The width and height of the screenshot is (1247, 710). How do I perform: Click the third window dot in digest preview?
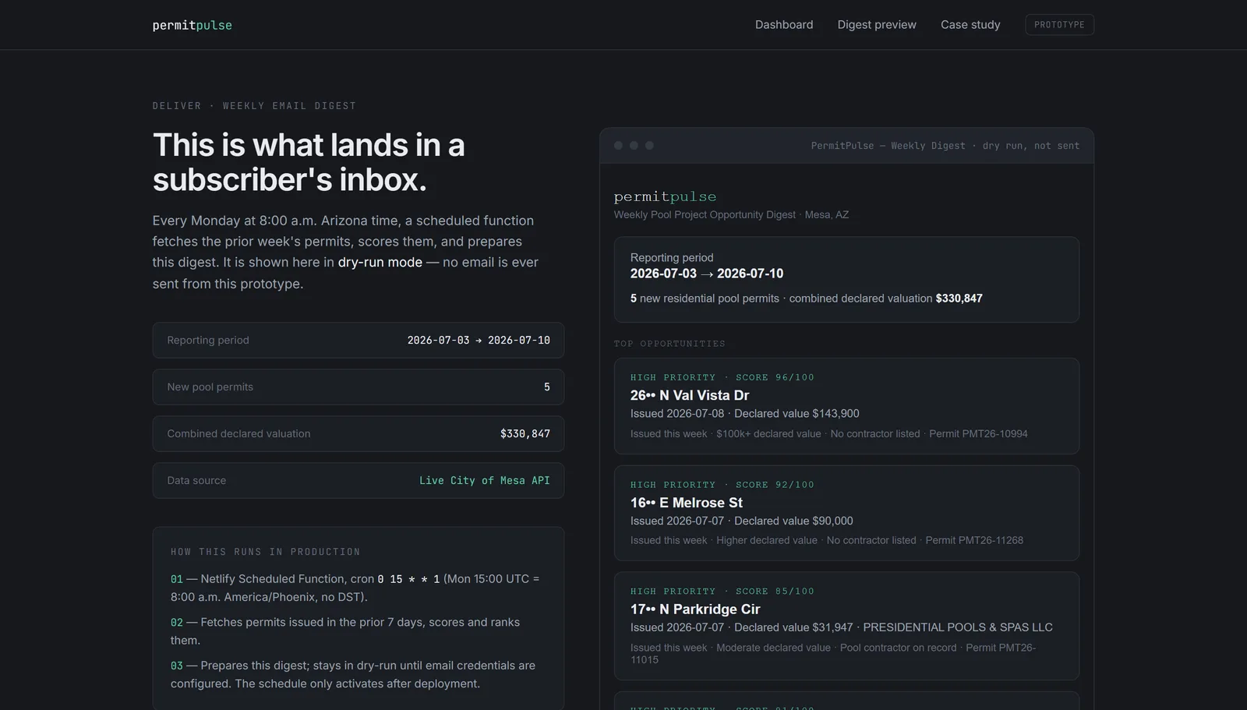[x=649, y=146]
